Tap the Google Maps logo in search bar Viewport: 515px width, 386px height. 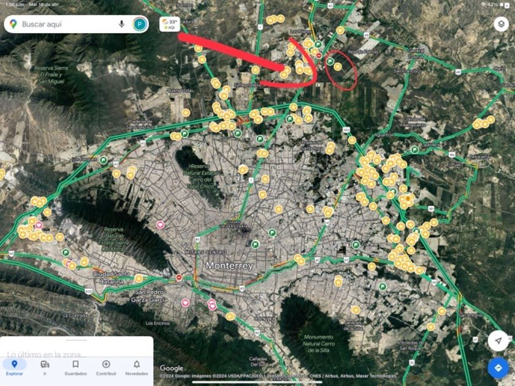coord(13,24)
